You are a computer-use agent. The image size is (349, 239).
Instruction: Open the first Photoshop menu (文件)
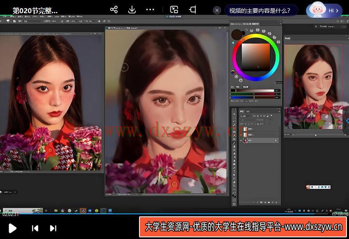tap(5, 16)
